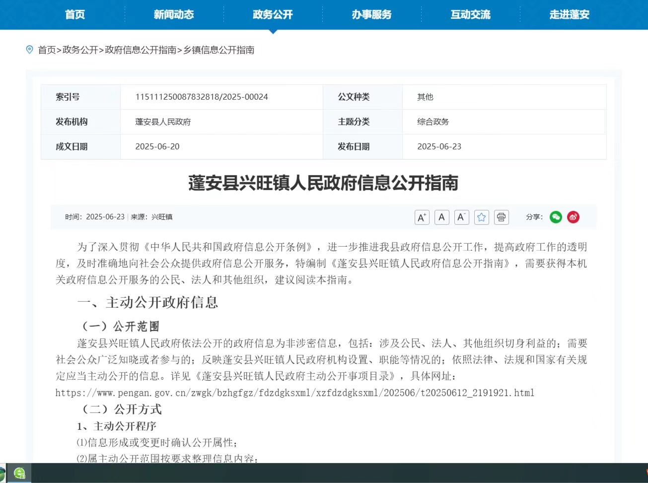The height and width of the screenshot is (483, 648).
Task: Click subheading （二）公开方式
Action: [120, 410]
